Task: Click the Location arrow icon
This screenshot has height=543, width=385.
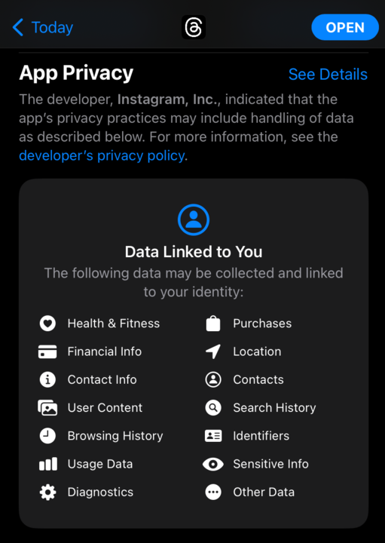Action: pos(213,351)
